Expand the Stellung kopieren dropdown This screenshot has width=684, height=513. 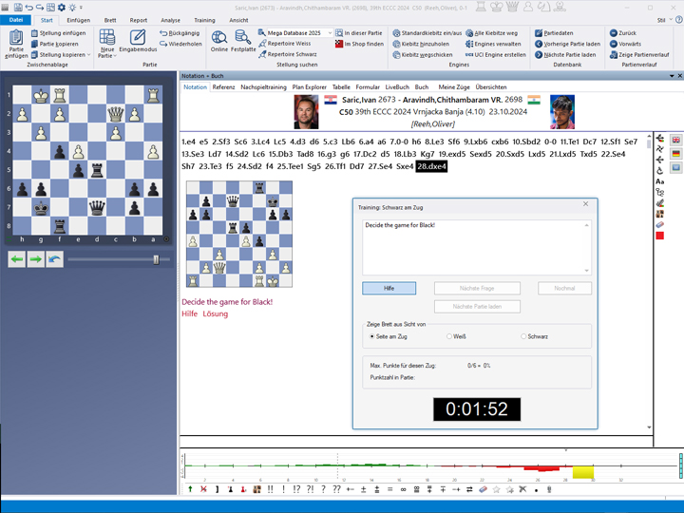pos(90,55)
